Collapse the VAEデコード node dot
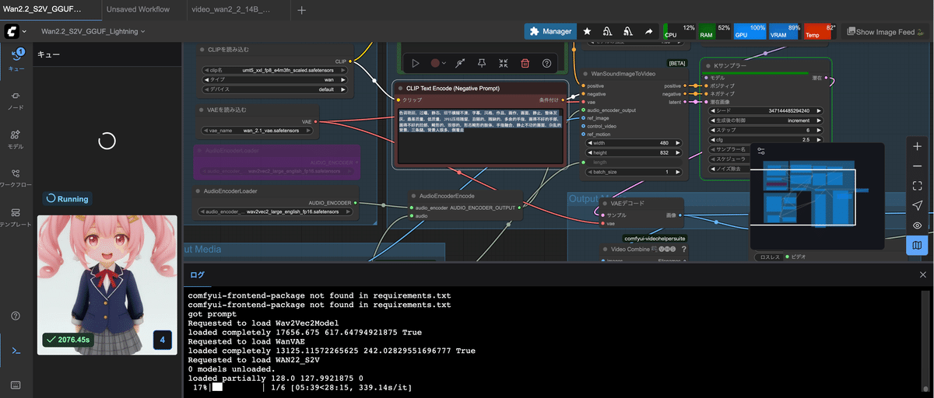 point(604,203)
